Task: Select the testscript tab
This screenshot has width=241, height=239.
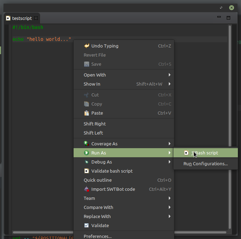Action: (x=22, y=18)
